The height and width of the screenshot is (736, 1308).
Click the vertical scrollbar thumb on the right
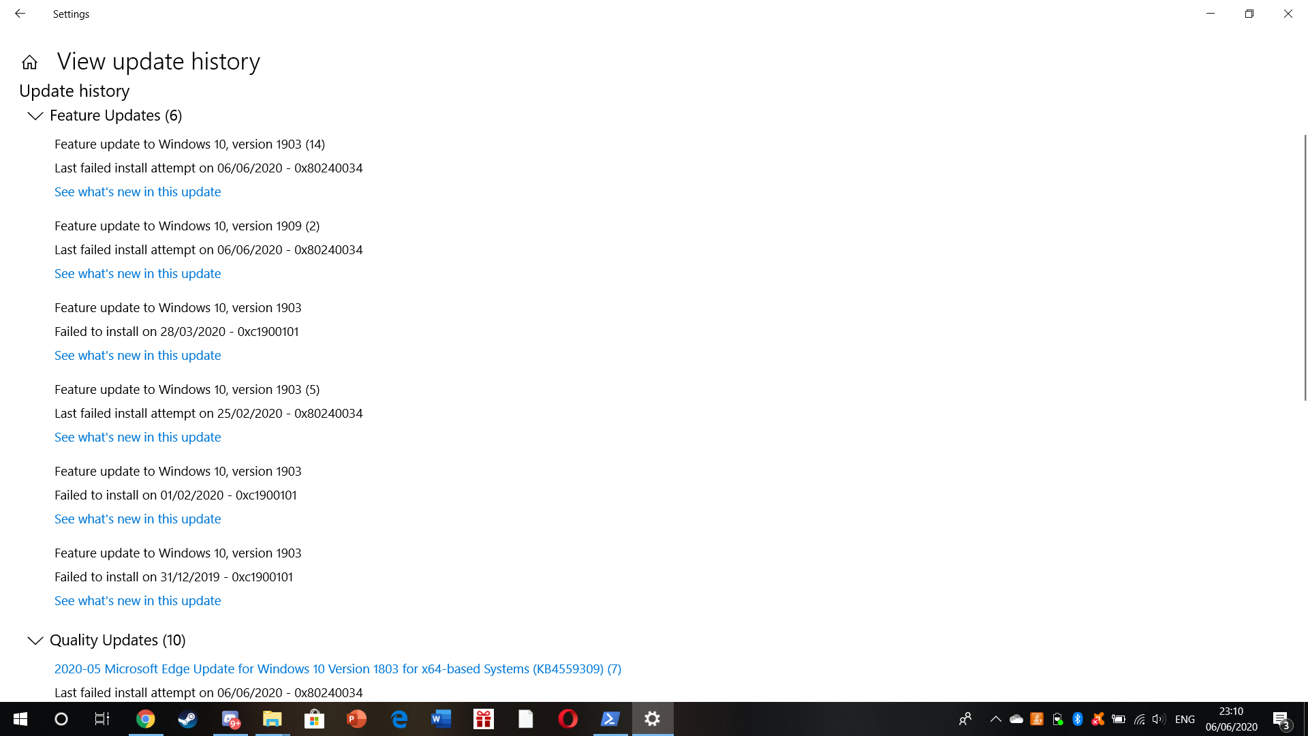tap(1305, 267)
